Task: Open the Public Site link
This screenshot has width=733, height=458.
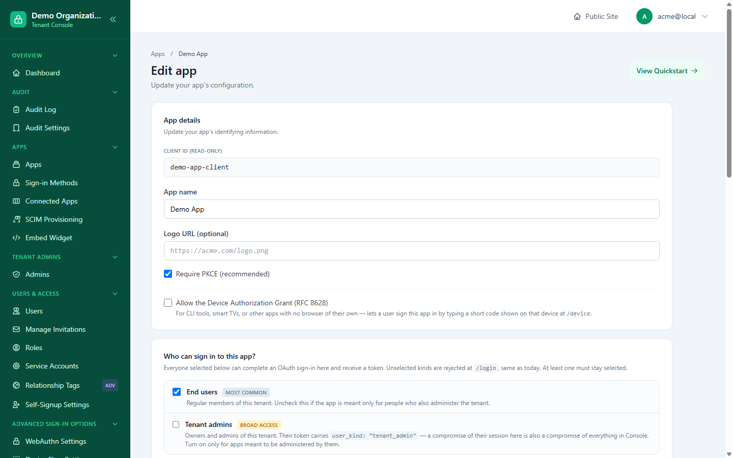Action: click(596, 16)
